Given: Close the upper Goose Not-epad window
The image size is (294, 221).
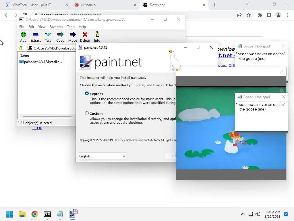Looking at the screenshot, I should [x=283, y=46].
